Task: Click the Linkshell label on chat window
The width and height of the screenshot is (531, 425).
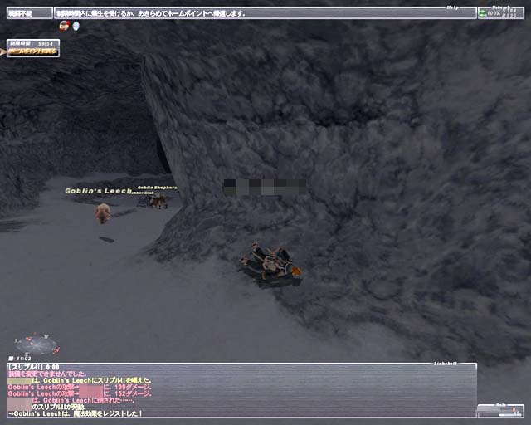Action: [x=446, y=364]
